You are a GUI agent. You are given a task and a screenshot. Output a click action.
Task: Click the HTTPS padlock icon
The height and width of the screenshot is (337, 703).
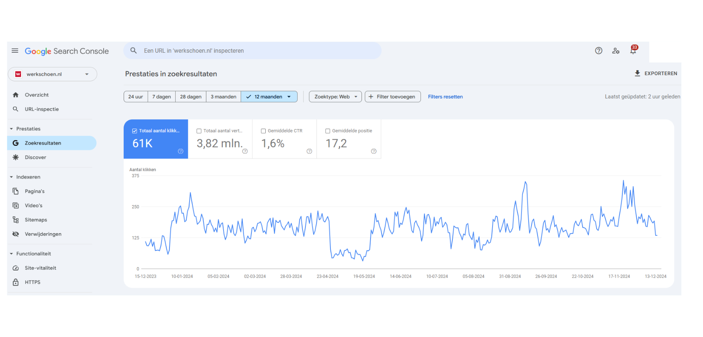coord(16,282)
